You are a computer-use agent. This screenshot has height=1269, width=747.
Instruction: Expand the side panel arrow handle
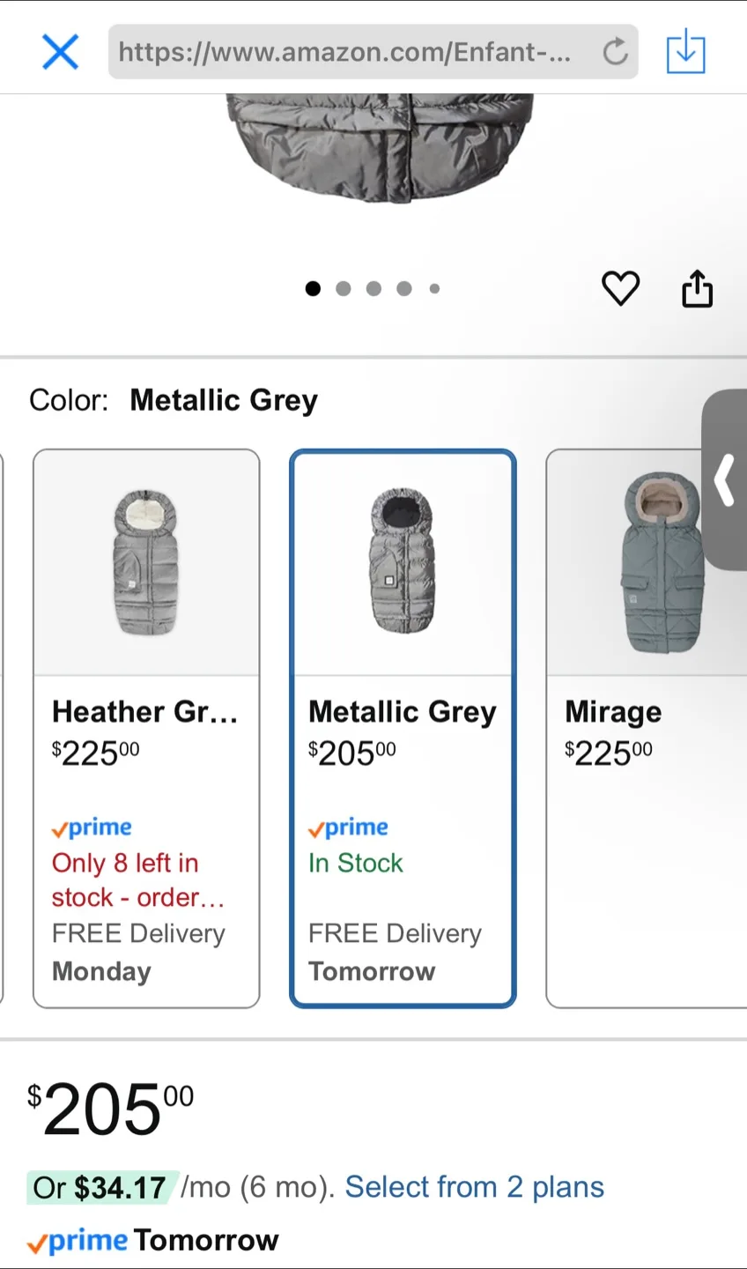click(725, 480)
